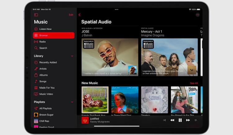Skip to the next track
The height and width of the screenshot is (135, 233).
coord(188,120)
